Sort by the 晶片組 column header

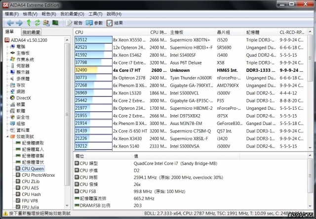[230, 32]
